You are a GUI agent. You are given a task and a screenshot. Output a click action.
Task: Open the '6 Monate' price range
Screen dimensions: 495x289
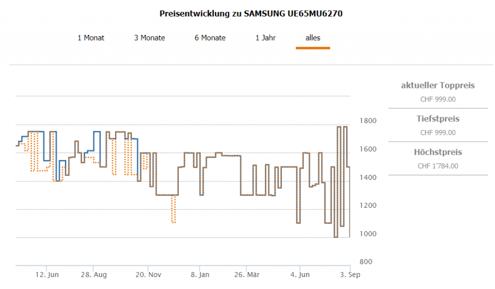pos(210,38)
